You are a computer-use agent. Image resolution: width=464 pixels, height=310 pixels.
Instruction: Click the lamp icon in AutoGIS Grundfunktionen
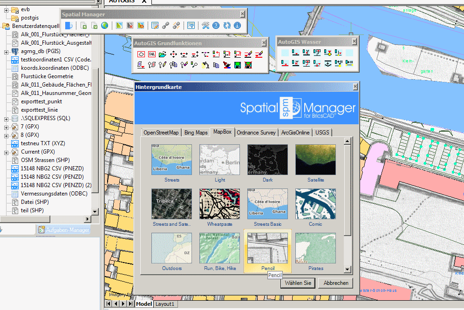pyautogui.click(x=205, y=64)
